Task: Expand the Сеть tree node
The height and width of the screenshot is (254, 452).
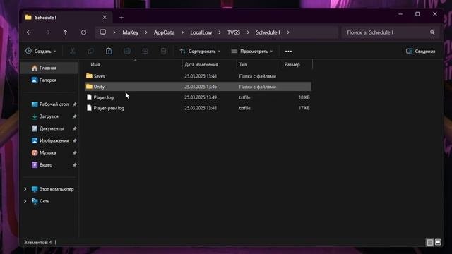Action: pos(25,201)
